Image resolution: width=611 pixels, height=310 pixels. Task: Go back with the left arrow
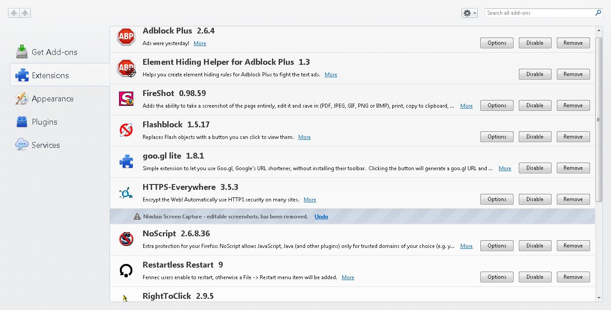click(x=14, y=13)
